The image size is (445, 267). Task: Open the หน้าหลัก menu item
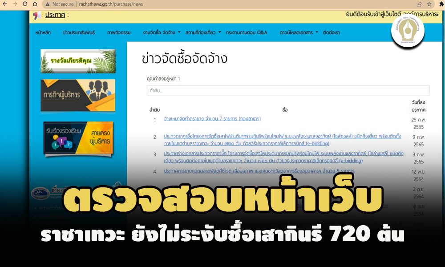coord(43,33)
